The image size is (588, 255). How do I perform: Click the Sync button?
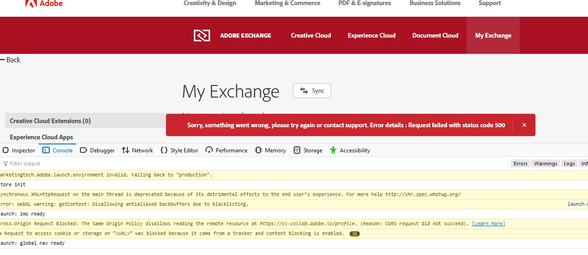coord(312,91)
